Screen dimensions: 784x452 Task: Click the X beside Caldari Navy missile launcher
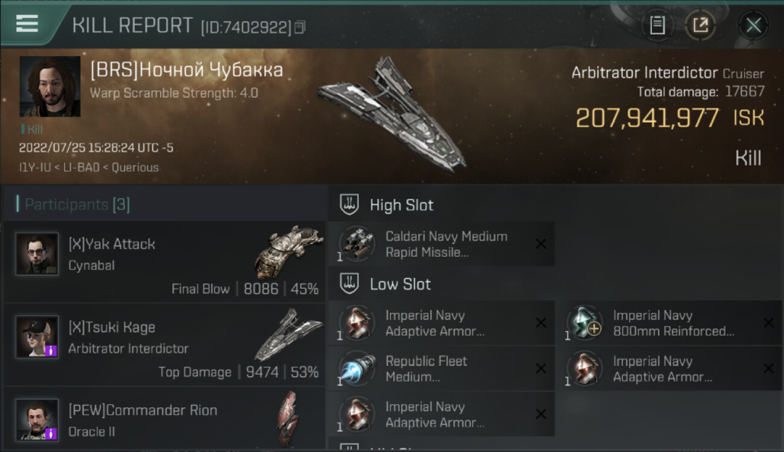(x=541, y=244)
